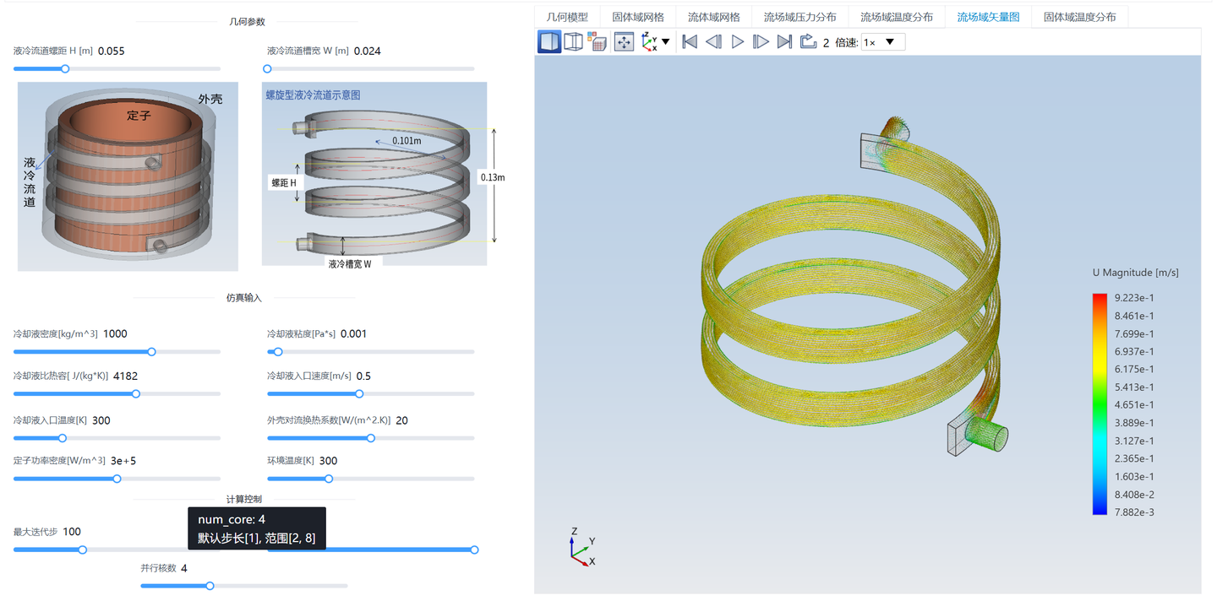Click the 螺旋型液冷流道示意图 diagram
The image size is (1217, 601).
pyautogui.click(x=374, y=174)
